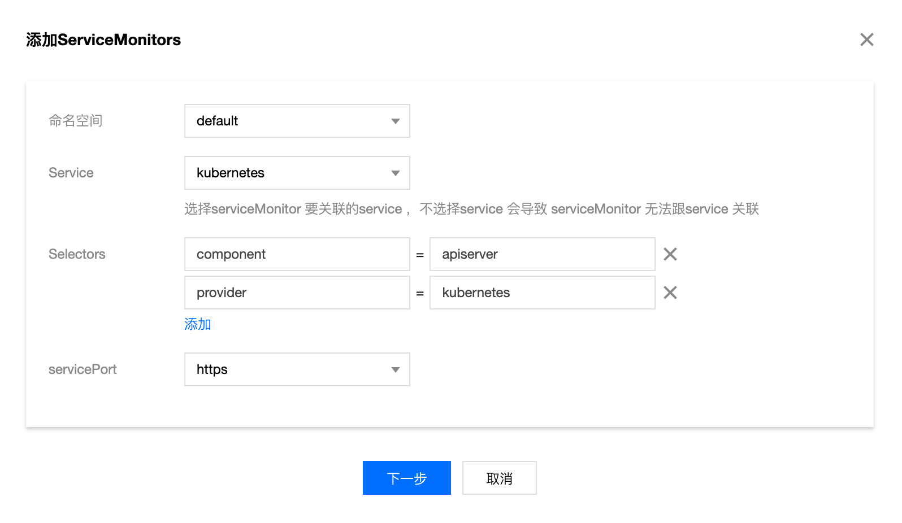This screenshot has height=523, width=902.
Task: Click the arrow icon of the servicePort dropdown
Action: tap(396, 370)
